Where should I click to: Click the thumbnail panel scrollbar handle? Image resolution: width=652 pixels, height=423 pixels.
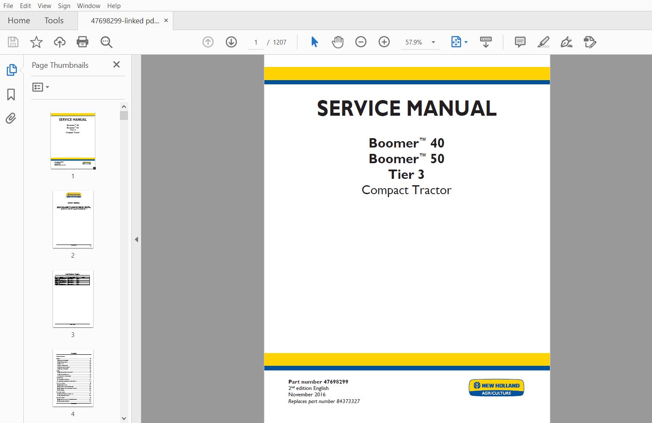pos(124,115)
